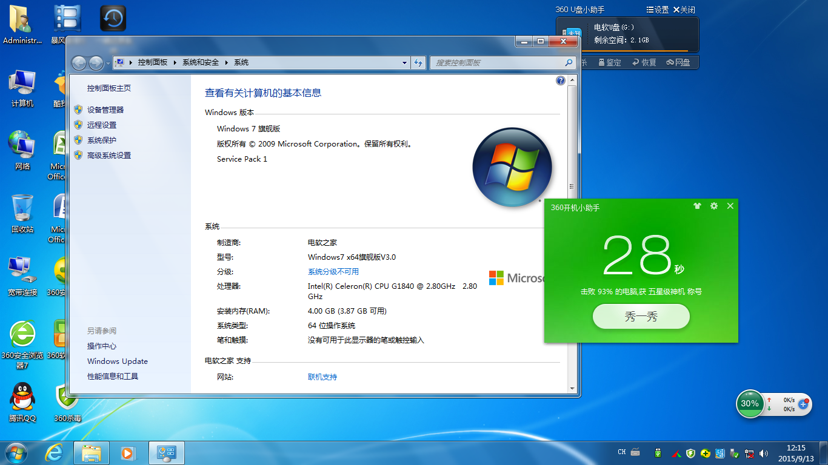Click the forward navigation arrow
Screen dimensions: 828x465
pos(96,63)
